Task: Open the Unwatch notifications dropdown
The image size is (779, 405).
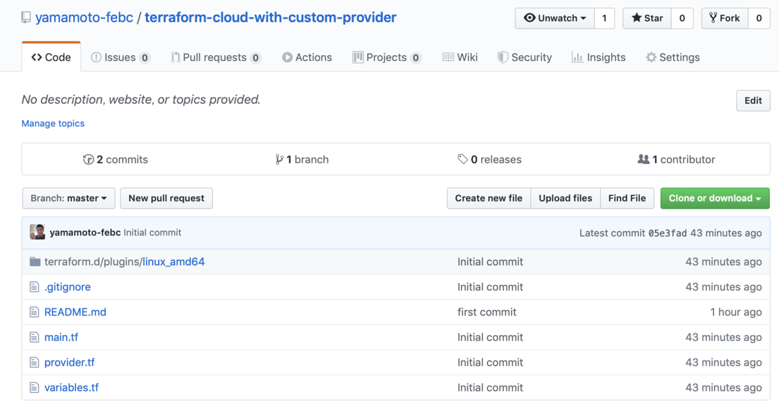Action: [555, 18]
